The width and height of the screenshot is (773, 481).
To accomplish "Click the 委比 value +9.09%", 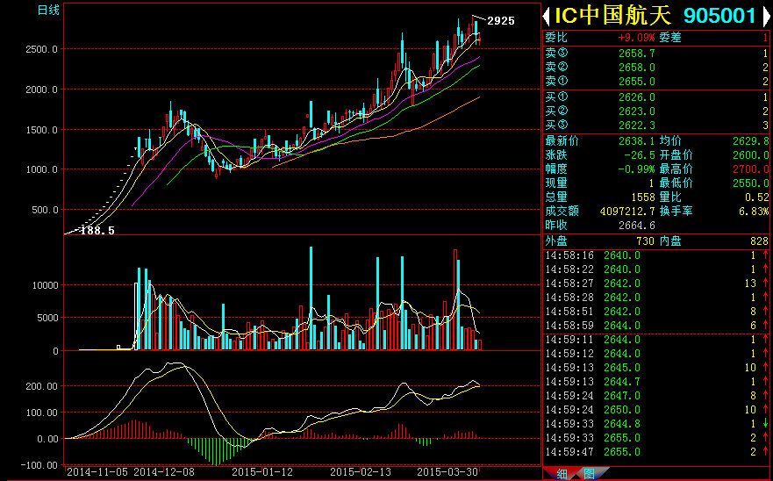I will click(x=636, y=38).
